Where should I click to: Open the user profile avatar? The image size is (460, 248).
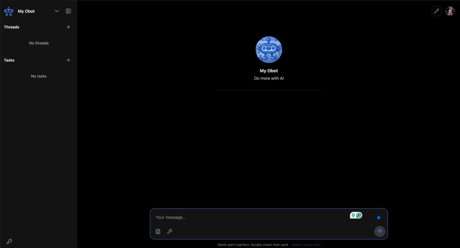(450, 11)
